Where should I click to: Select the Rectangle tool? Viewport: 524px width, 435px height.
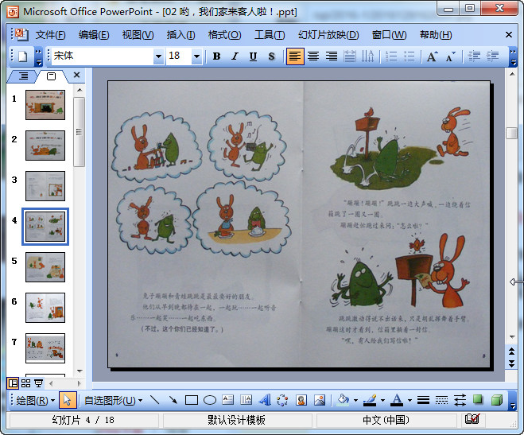coord(192,400)
